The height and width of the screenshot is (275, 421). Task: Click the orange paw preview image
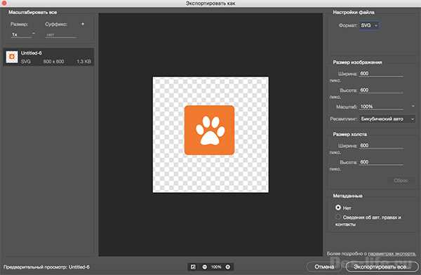209,130
